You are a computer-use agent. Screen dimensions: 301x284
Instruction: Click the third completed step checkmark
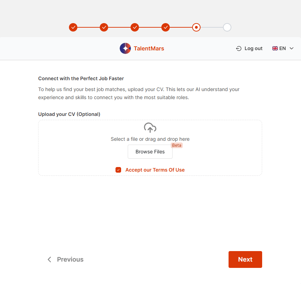point(135,27)
